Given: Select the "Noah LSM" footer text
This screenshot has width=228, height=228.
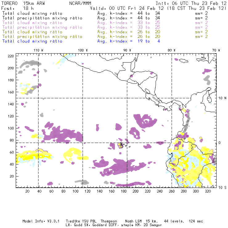Looking at the screenshot, I should pos(133,221).
